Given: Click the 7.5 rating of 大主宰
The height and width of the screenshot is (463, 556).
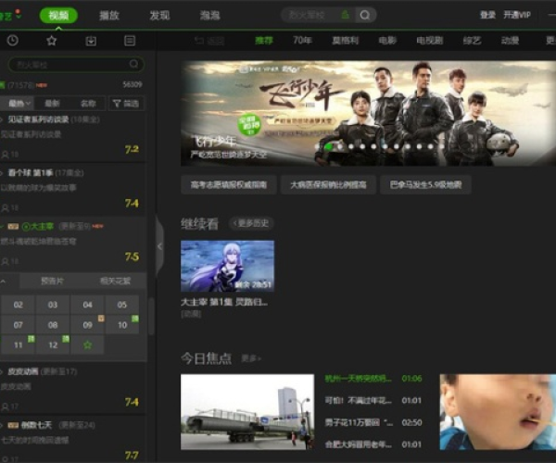Looking at the screenshot, I should coord(132,257).
